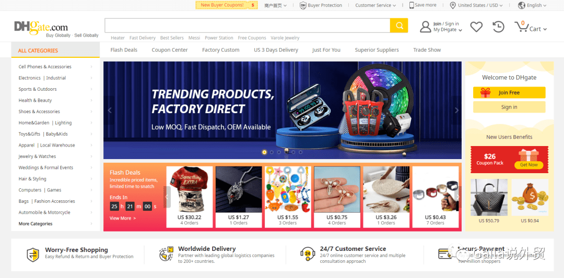The width and height of the screenshot is (564, 278).
Task: Click the yellow search magnifier button
Action: pos(399,26)
